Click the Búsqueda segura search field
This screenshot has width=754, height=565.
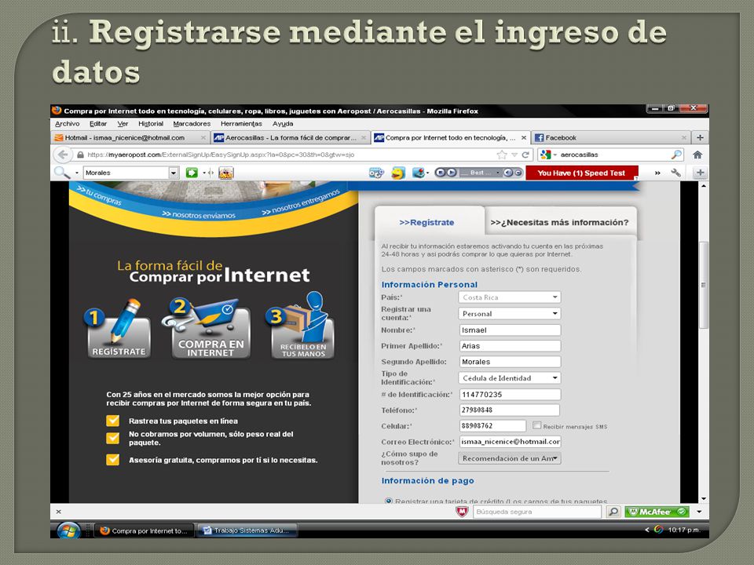tap(537, 512)
